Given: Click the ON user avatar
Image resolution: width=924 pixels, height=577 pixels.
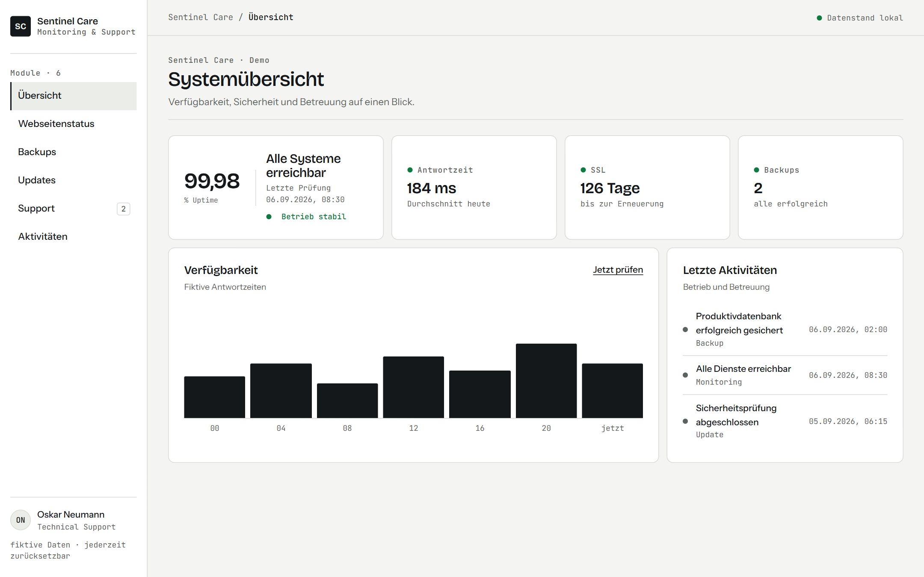Looking at the screenshot, I should (21, 520).
